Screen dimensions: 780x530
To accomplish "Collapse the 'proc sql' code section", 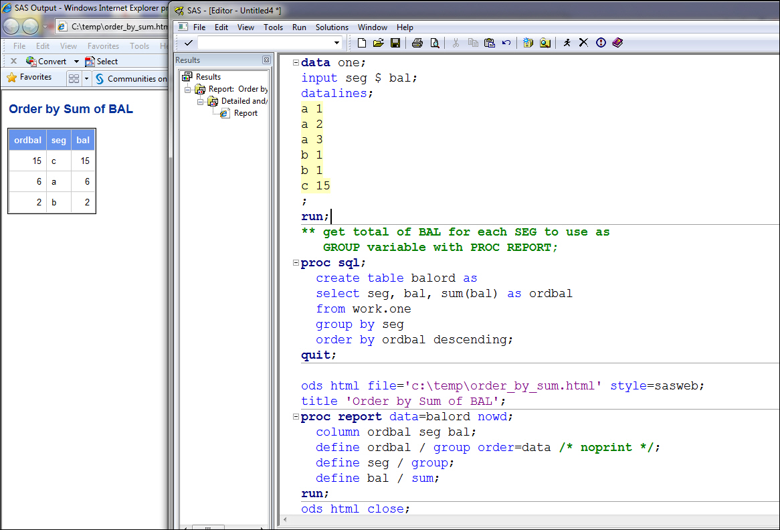I will click(296, 263).
